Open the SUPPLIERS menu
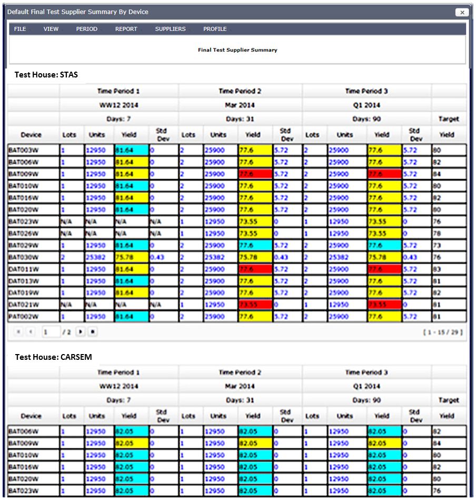 click(x=170, y=29)
